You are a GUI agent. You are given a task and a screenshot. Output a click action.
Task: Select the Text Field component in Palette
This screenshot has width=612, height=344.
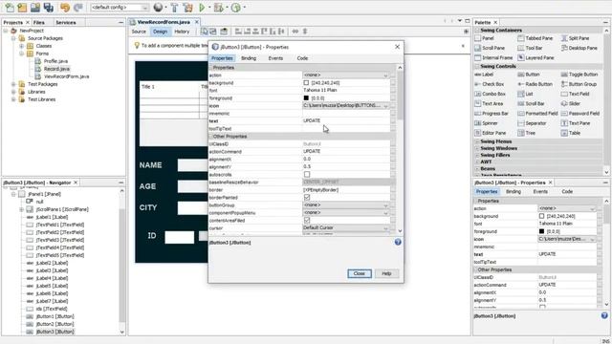pyautogui.click(x=575, y=94)
